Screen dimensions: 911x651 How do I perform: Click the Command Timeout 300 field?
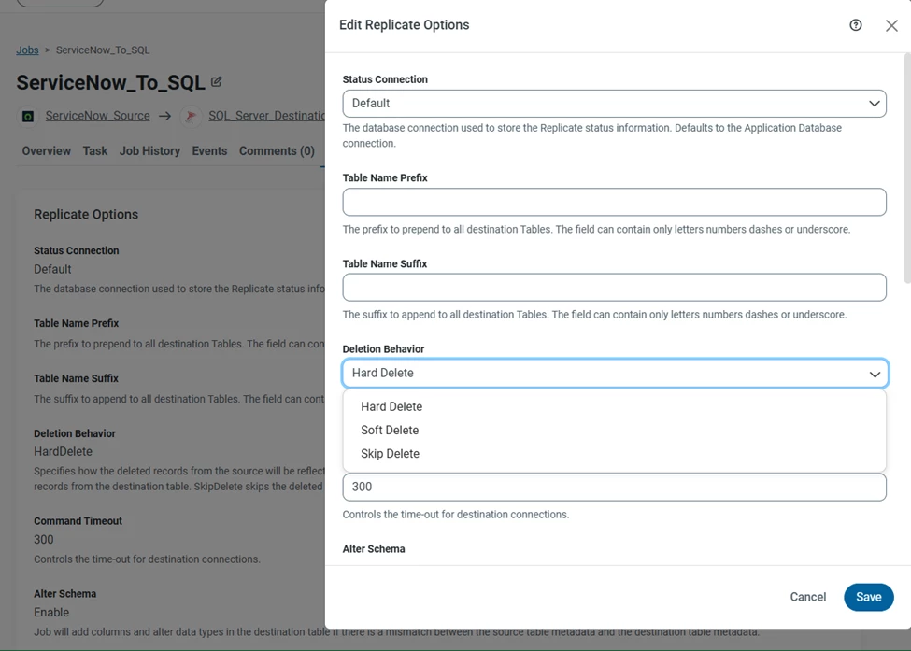tap(614, 487)
